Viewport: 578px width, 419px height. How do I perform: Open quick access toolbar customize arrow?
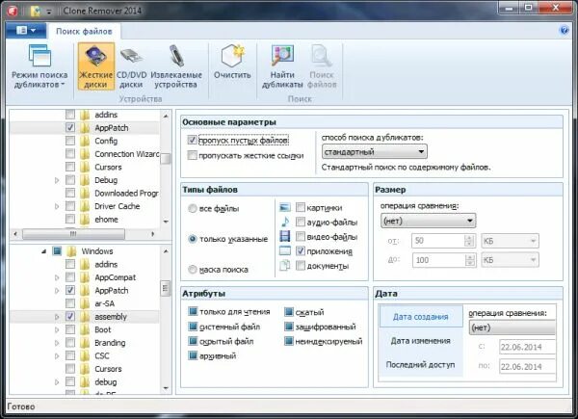click(49, 12)
